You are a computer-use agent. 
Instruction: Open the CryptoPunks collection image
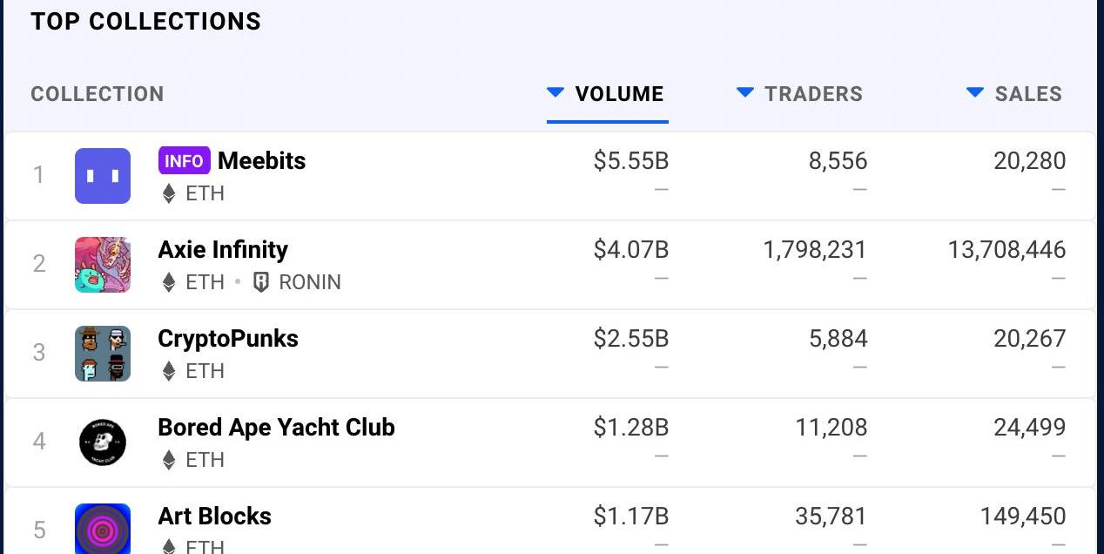point(103,354)
